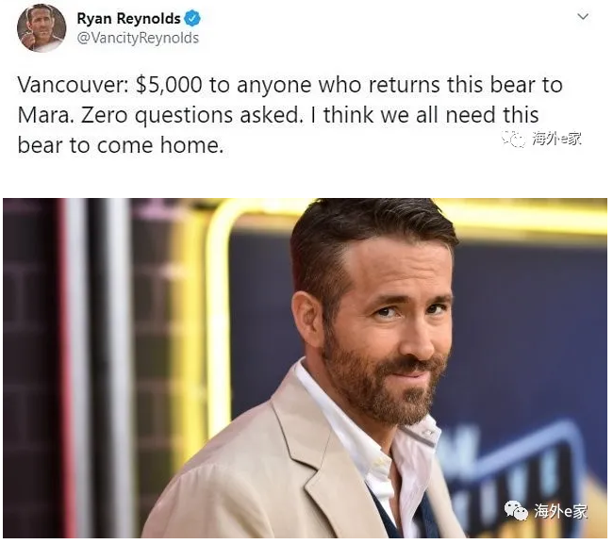Visit the @VancityReynolds handle link

point(138,38)
